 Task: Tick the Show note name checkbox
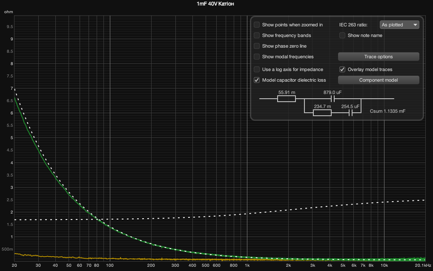click(342, 35)
